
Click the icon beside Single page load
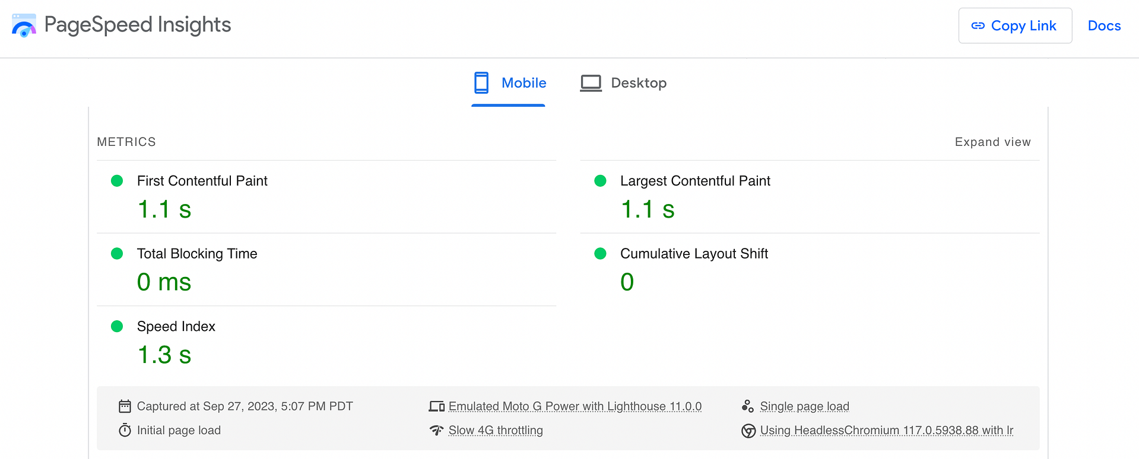coord(748,406)
